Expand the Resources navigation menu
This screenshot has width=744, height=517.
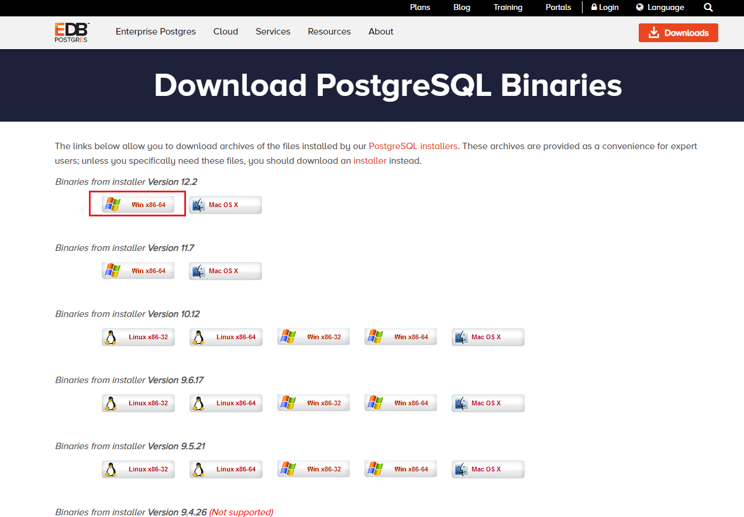pos(329,32)
